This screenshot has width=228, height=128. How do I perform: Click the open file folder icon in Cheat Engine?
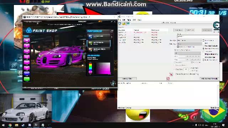pyautogui.click(x=124, y=24)
